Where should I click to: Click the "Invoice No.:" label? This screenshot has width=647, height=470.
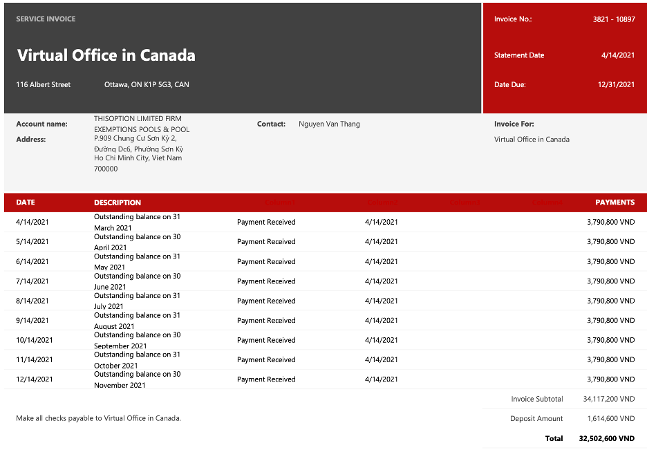pos(513,19)
